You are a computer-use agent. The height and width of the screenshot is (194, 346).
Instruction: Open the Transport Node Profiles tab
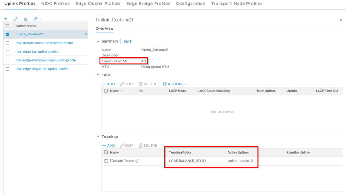[237, 4]
